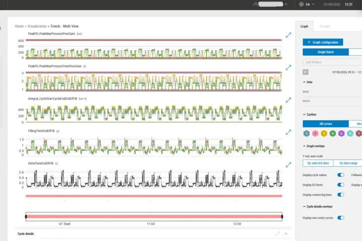Open the Last 8 hours time range dropdown
The height and width of the screenshot is (241, 362).
tap(332, 62)
